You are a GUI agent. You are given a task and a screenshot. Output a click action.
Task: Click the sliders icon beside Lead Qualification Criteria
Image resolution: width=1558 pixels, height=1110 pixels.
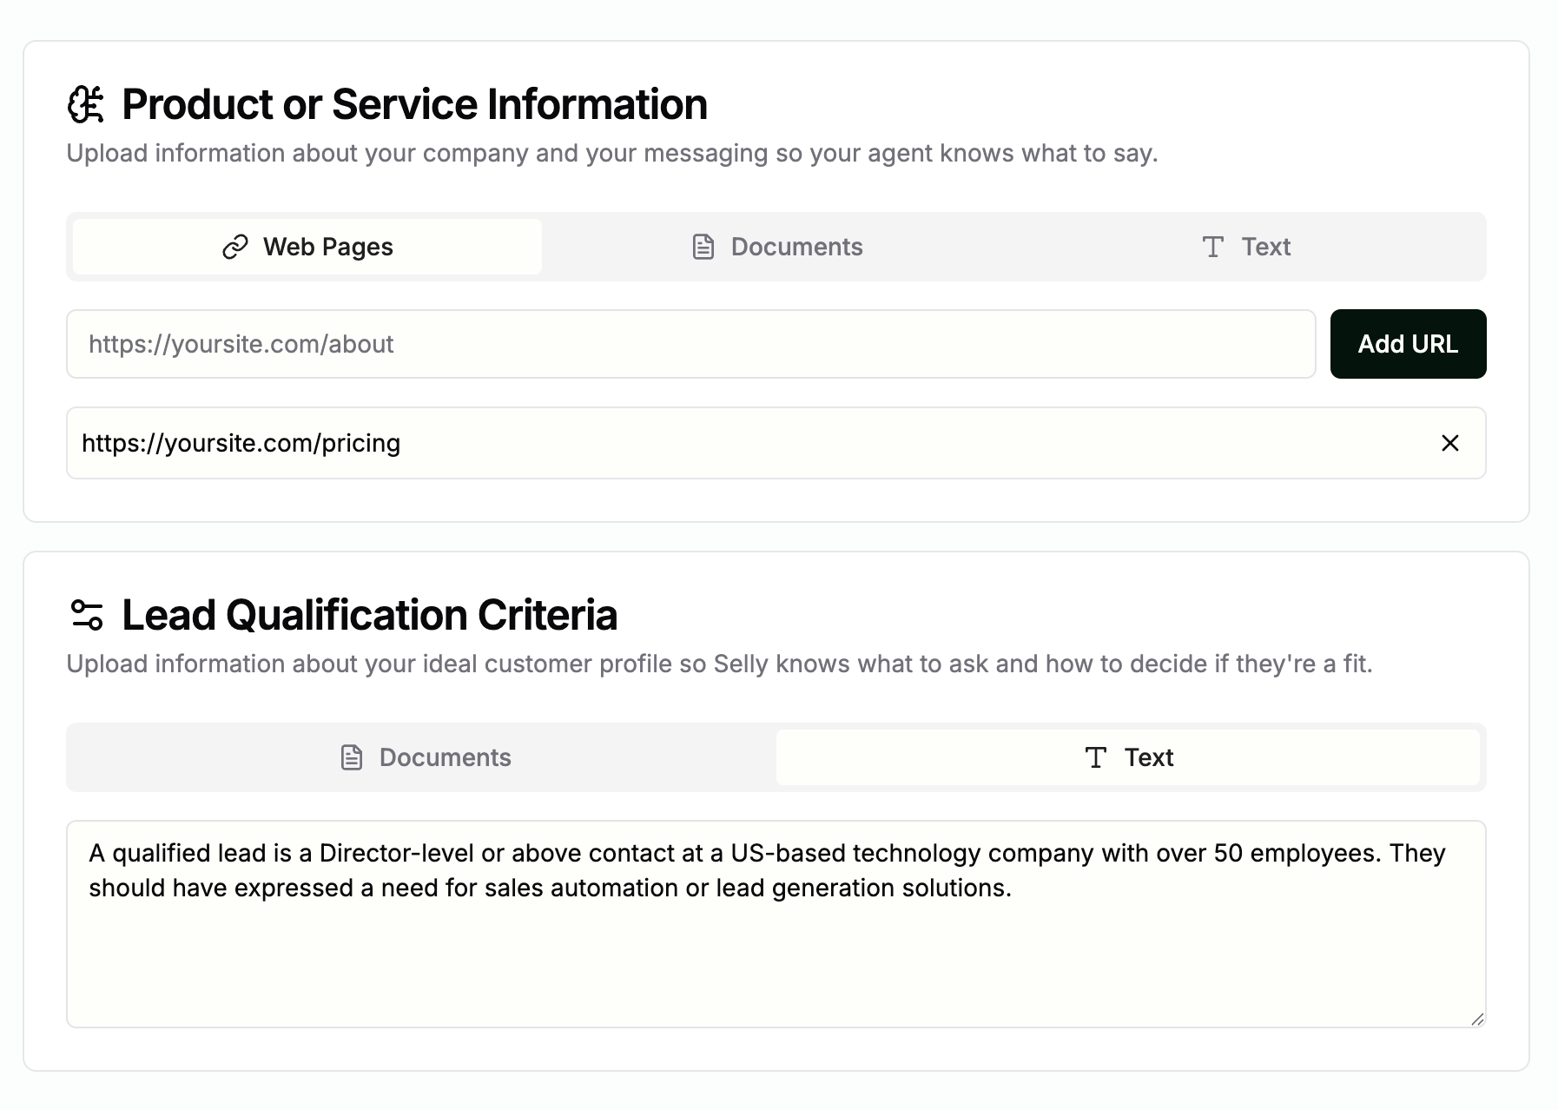tap(86, 615)
